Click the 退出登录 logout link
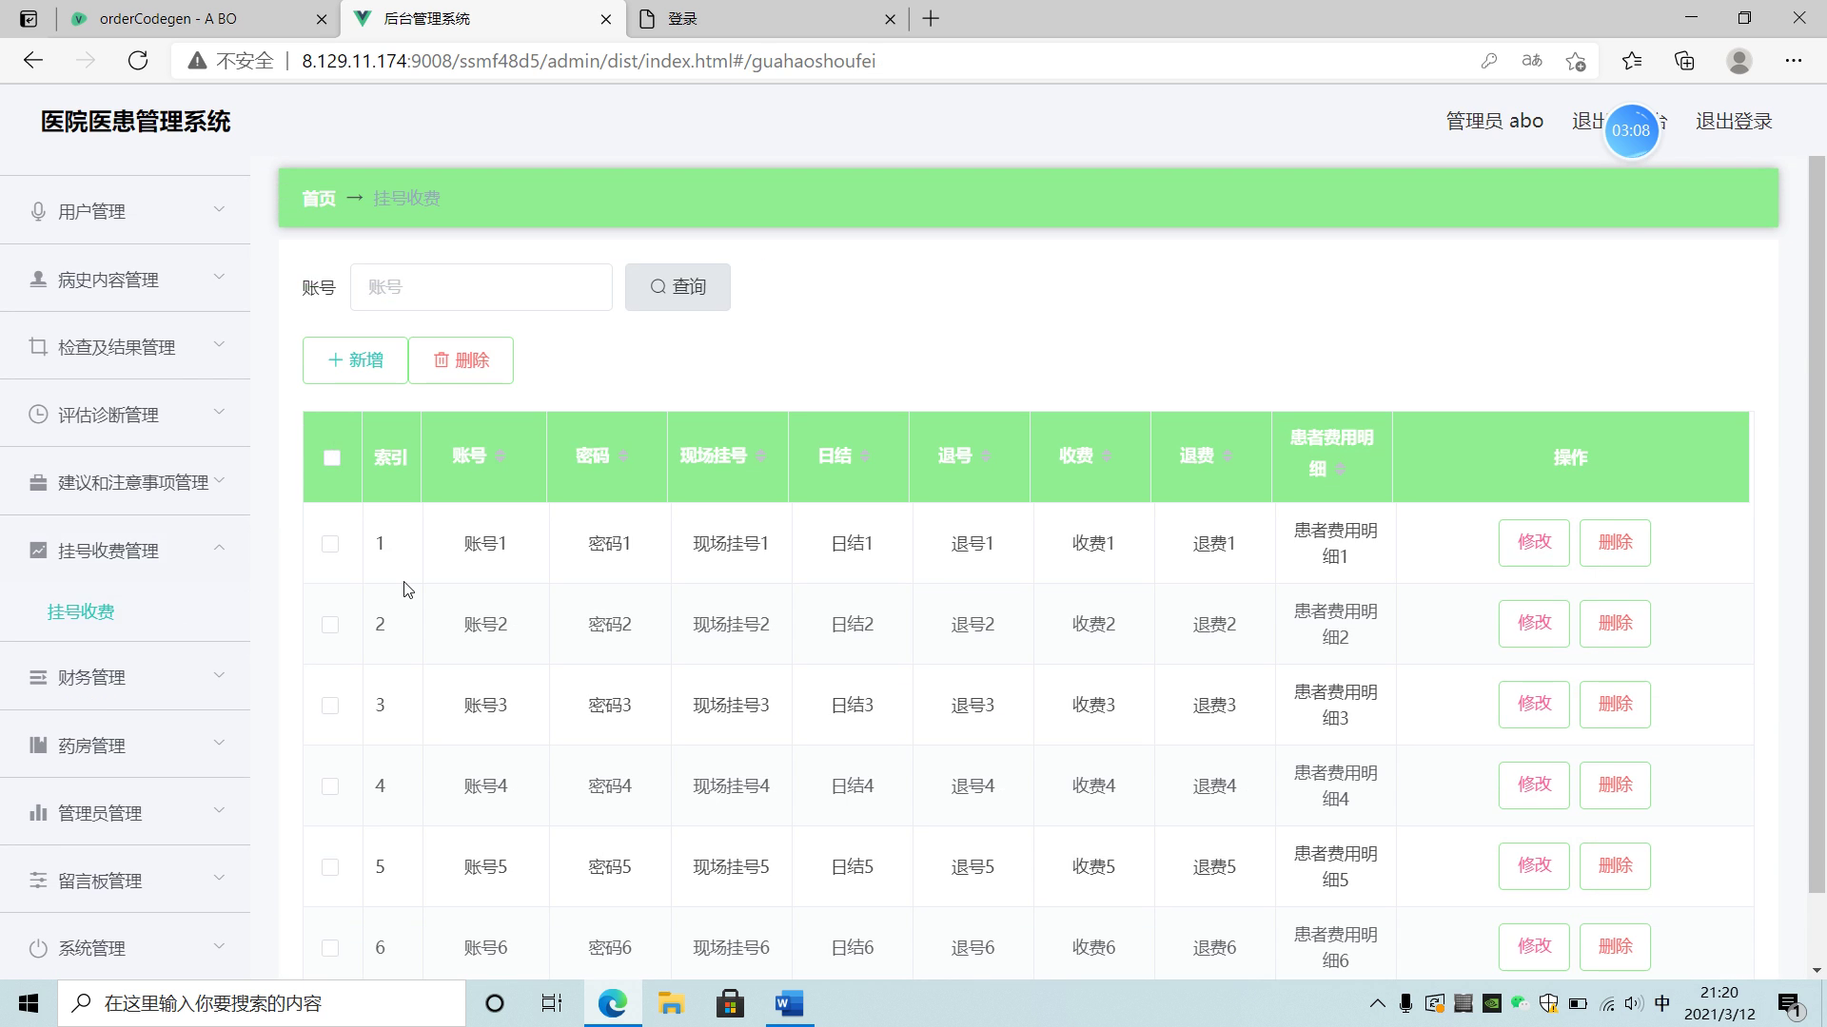This screenshot has width=1827, height=1027. point(1734,121)
